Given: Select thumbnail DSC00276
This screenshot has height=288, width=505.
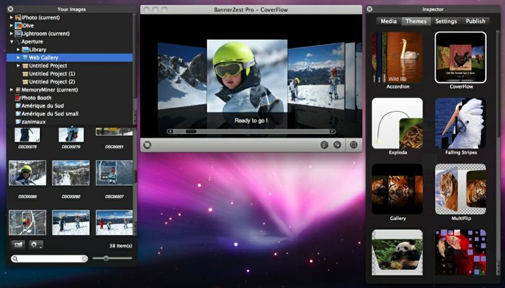Looking at the screenshot, I should (27, 135).
